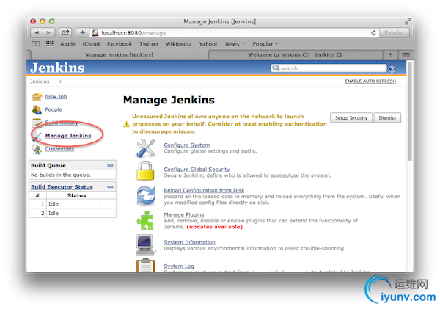Screen dimensions: 440x309
Task: Click the localhost:8080 address bar
Action: (235, 33)
